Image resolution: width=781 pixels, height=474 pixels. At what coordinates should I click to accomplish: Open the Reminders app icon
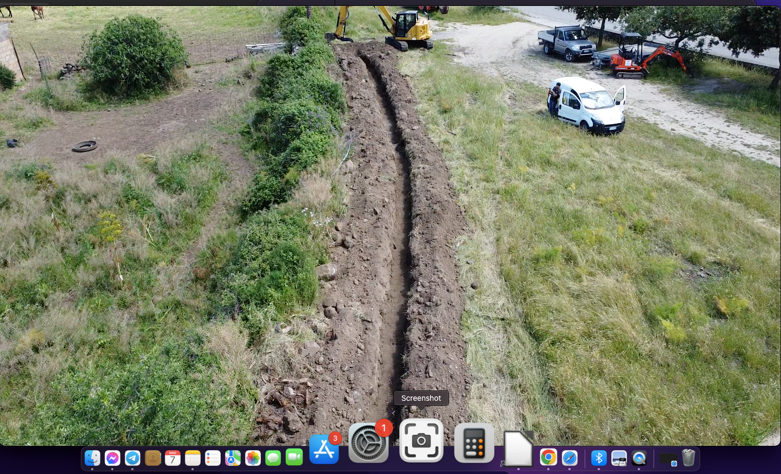[x=213, y=458]
